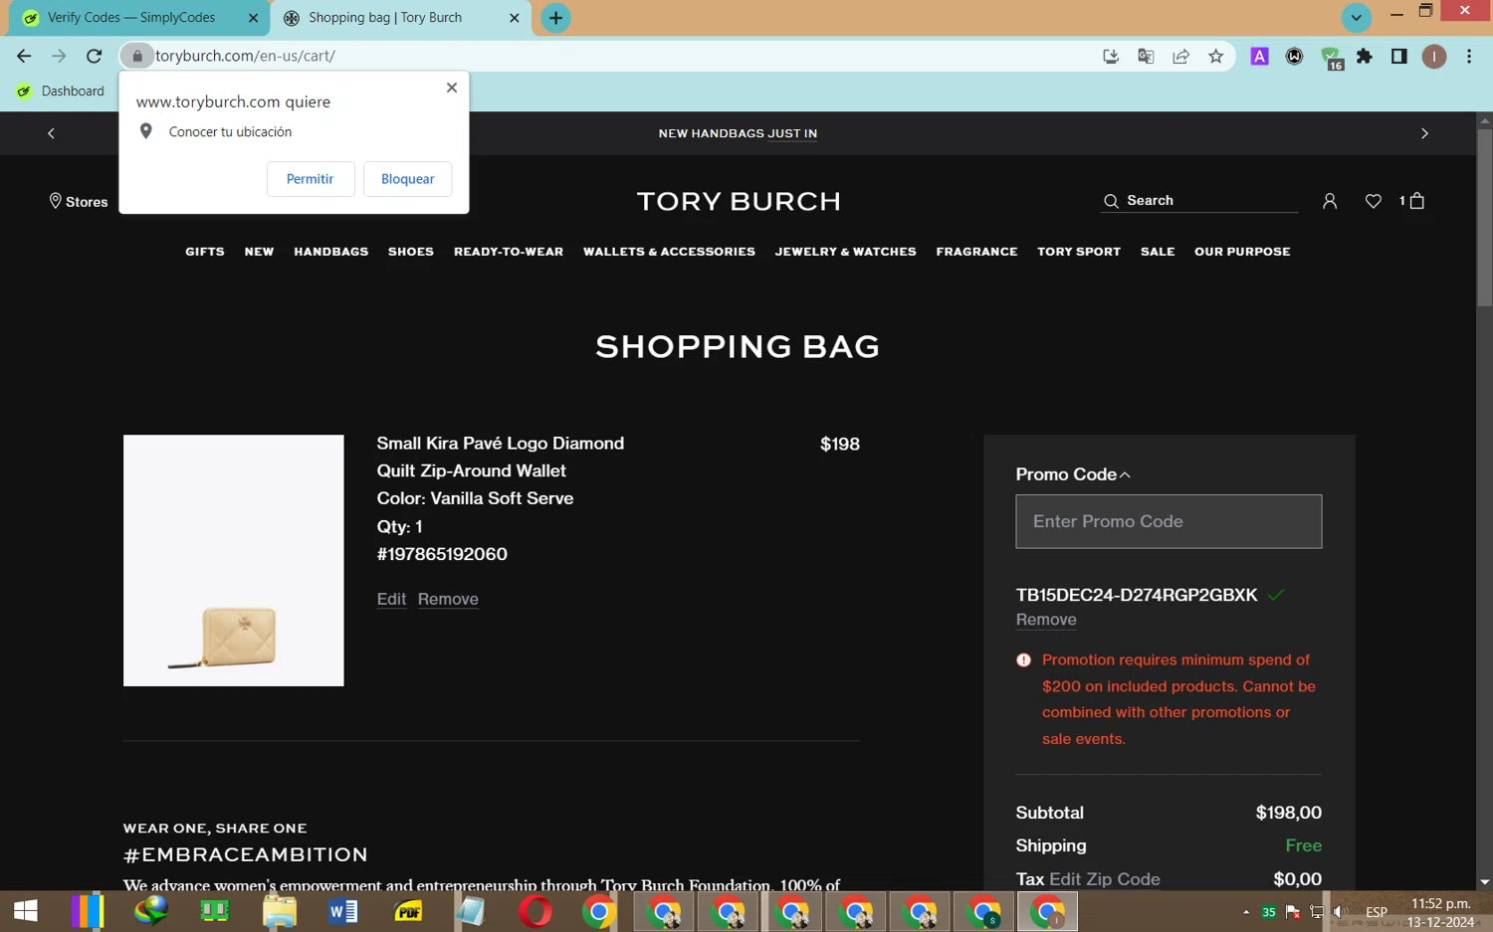Open the READY-TO-WEAR menu

509,252
